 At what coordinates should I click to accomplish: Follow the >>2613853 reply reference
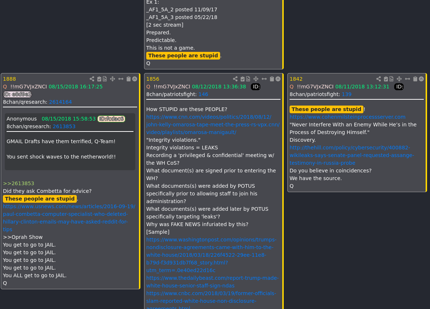pyautogui.click(x=19, y=183)
